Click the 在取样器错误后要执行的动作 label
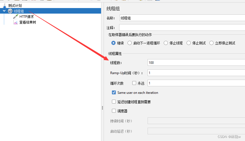The height and width of the screenshot is (141, 245). 130,35
